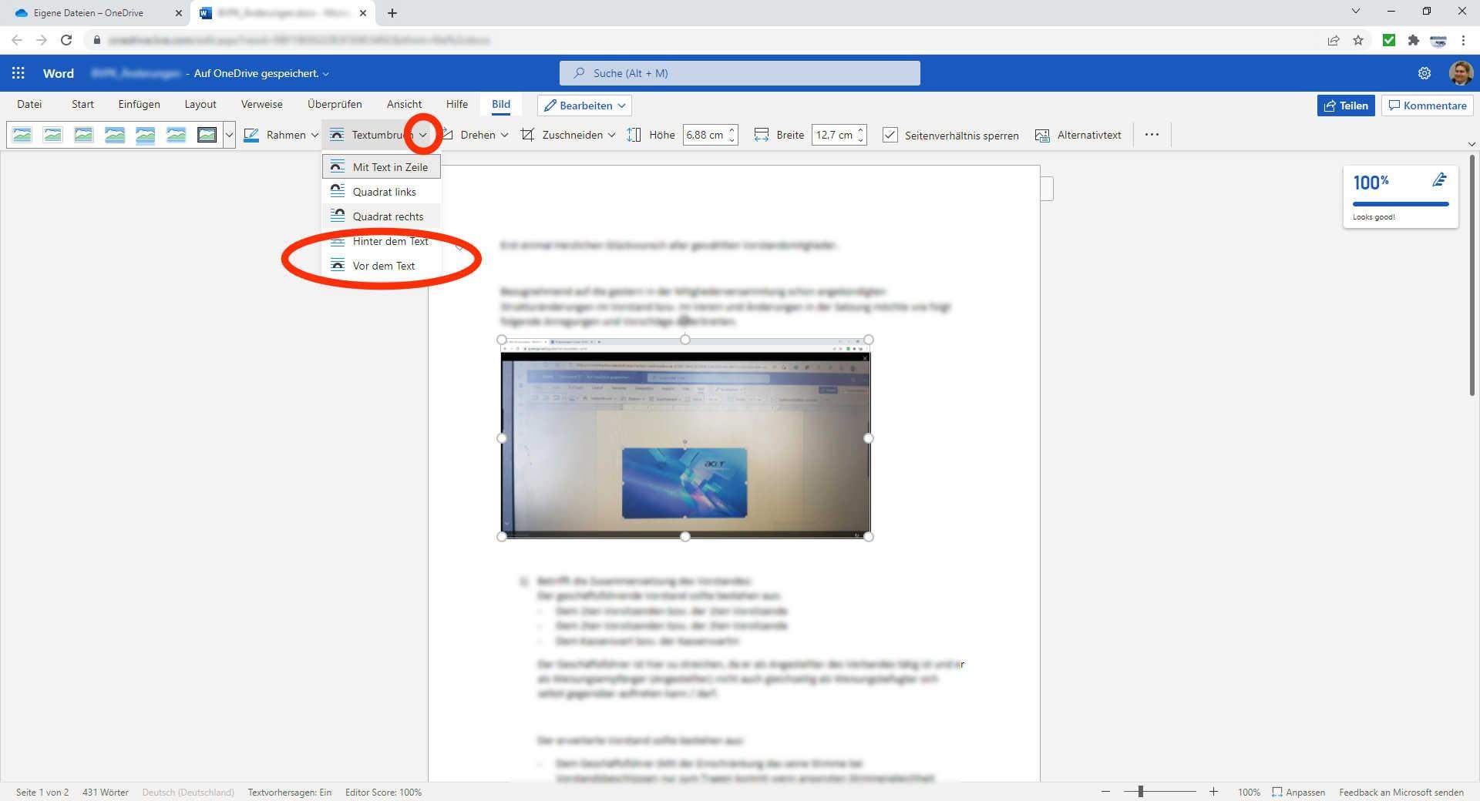Select the Zuschneiden crop icon
This screenshot has height=801, width=1480.
527,135
